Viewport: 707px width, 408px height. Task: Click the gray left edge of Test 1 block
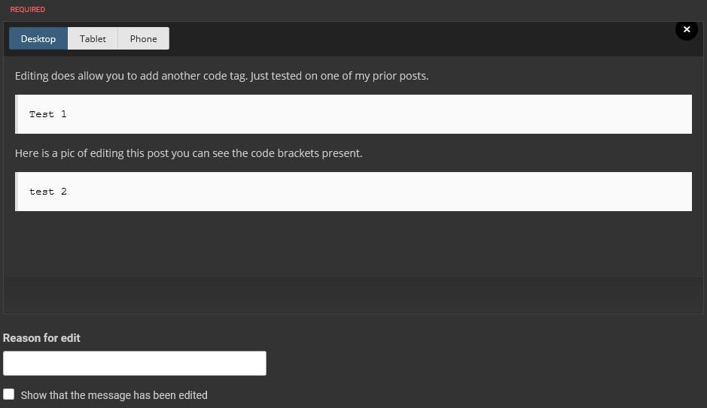(x=17, y=114)
